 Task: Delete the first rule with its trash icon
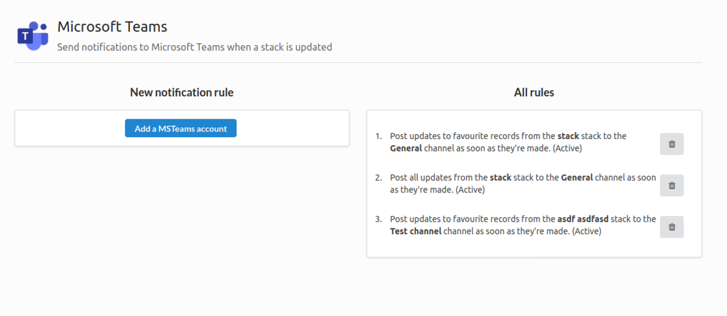[671, 144]
